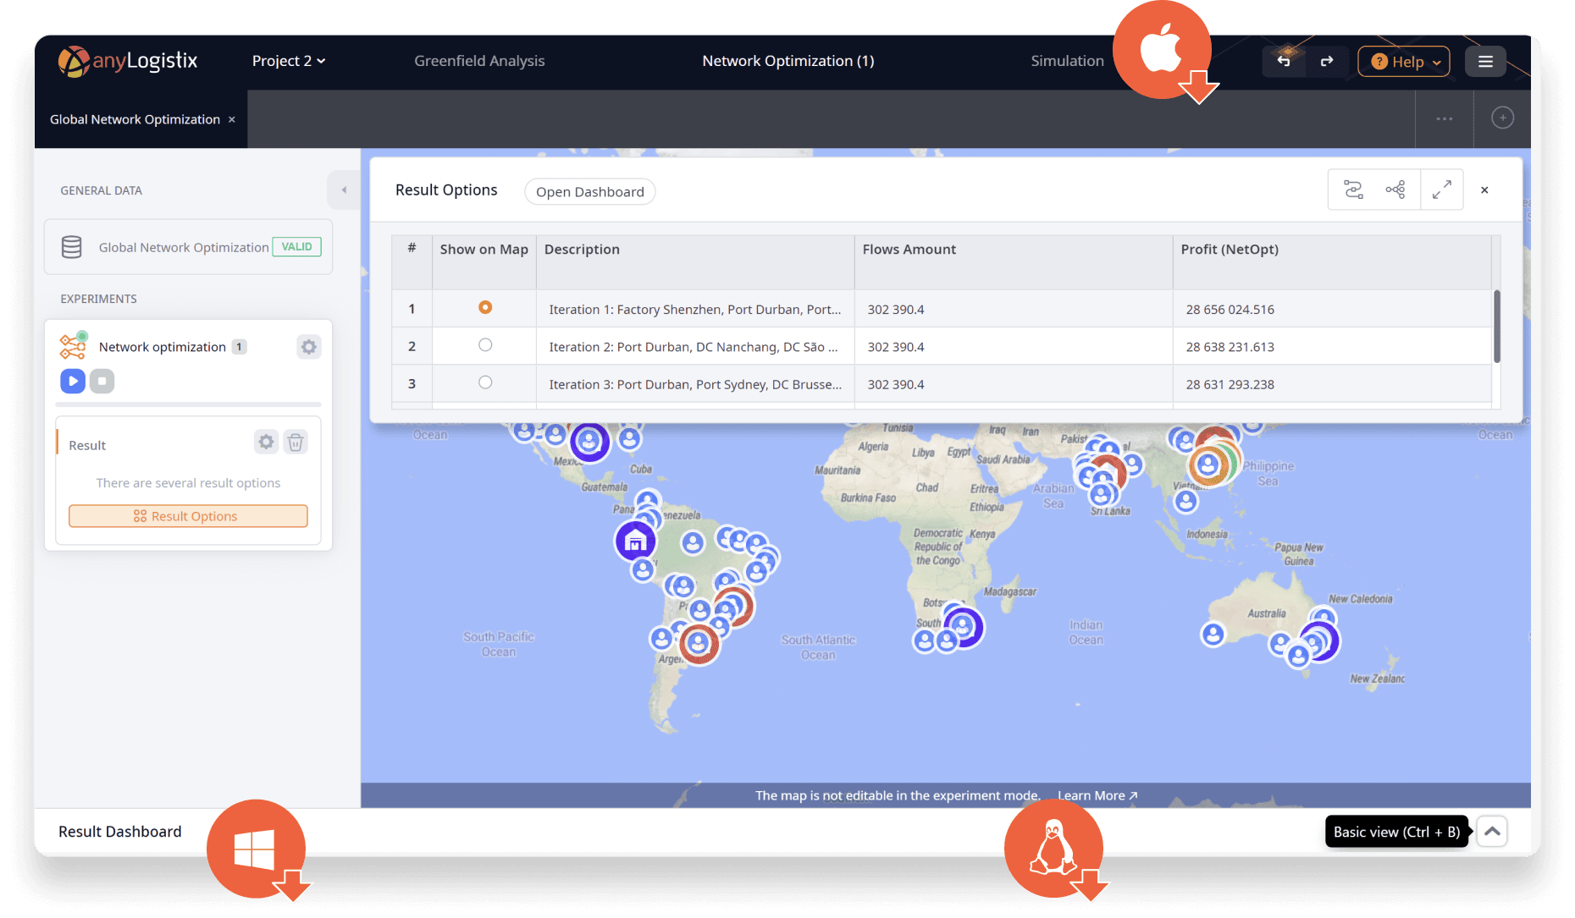1575x918 pixels.
Task: Click the undo arrow in the toolbar
Action: pyautogui.click(x=1284, y=61)
